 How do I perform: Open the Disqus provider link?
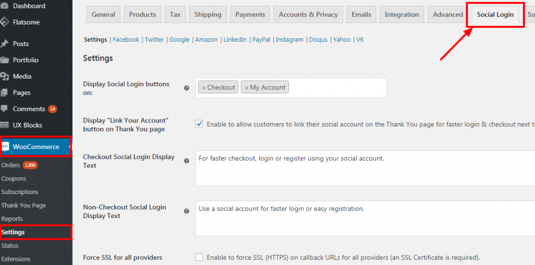pos(318,40)
